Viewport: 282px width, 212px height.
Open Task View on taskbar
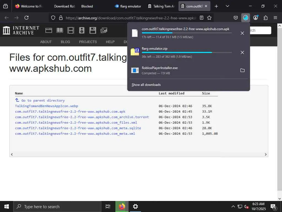pos(108,206)
